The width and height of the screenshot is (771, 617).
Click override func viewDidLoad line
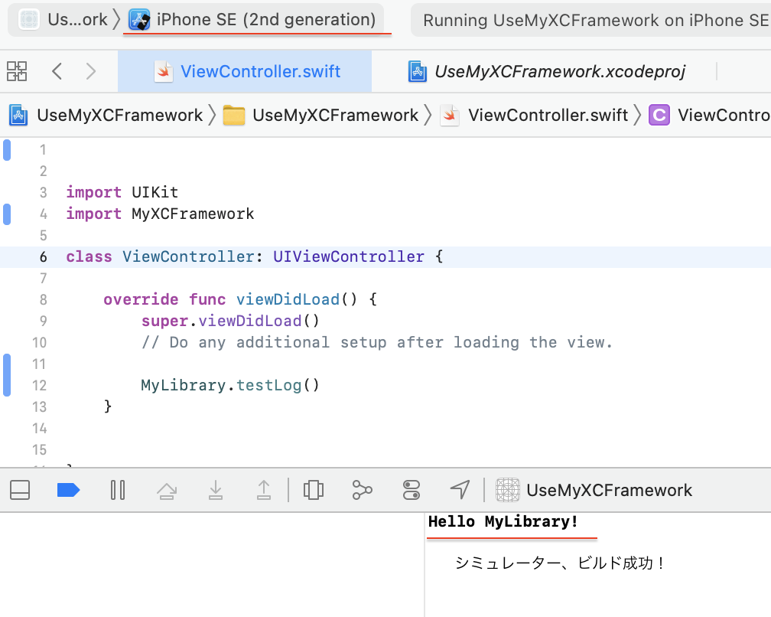click(240, 299)
